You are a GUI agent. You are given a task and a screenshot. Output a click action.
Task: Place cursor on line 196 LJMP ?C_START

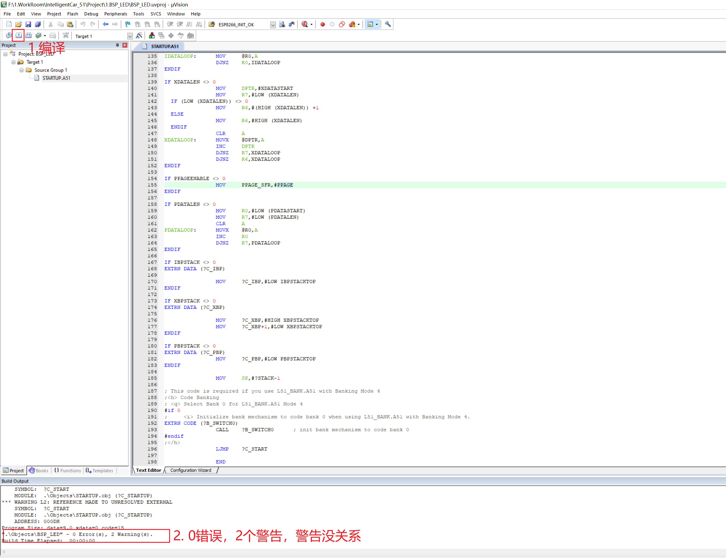click(x=241, y=449)
